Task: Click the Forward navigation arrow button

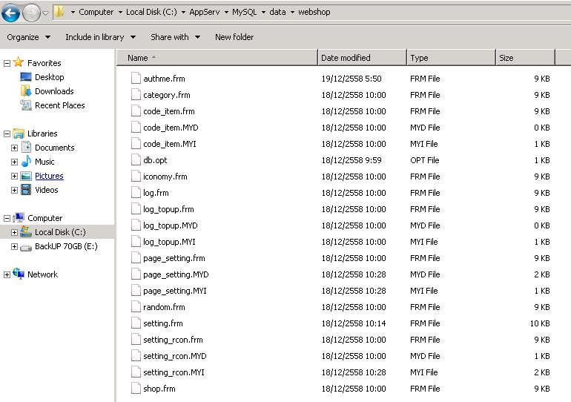Action: [x=31, y=13]
